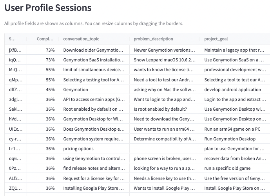Screen dimensions: 270x196
Task: Select the 'Genymotion SaaS installatio...' topic cell
Action: [94, 60]
